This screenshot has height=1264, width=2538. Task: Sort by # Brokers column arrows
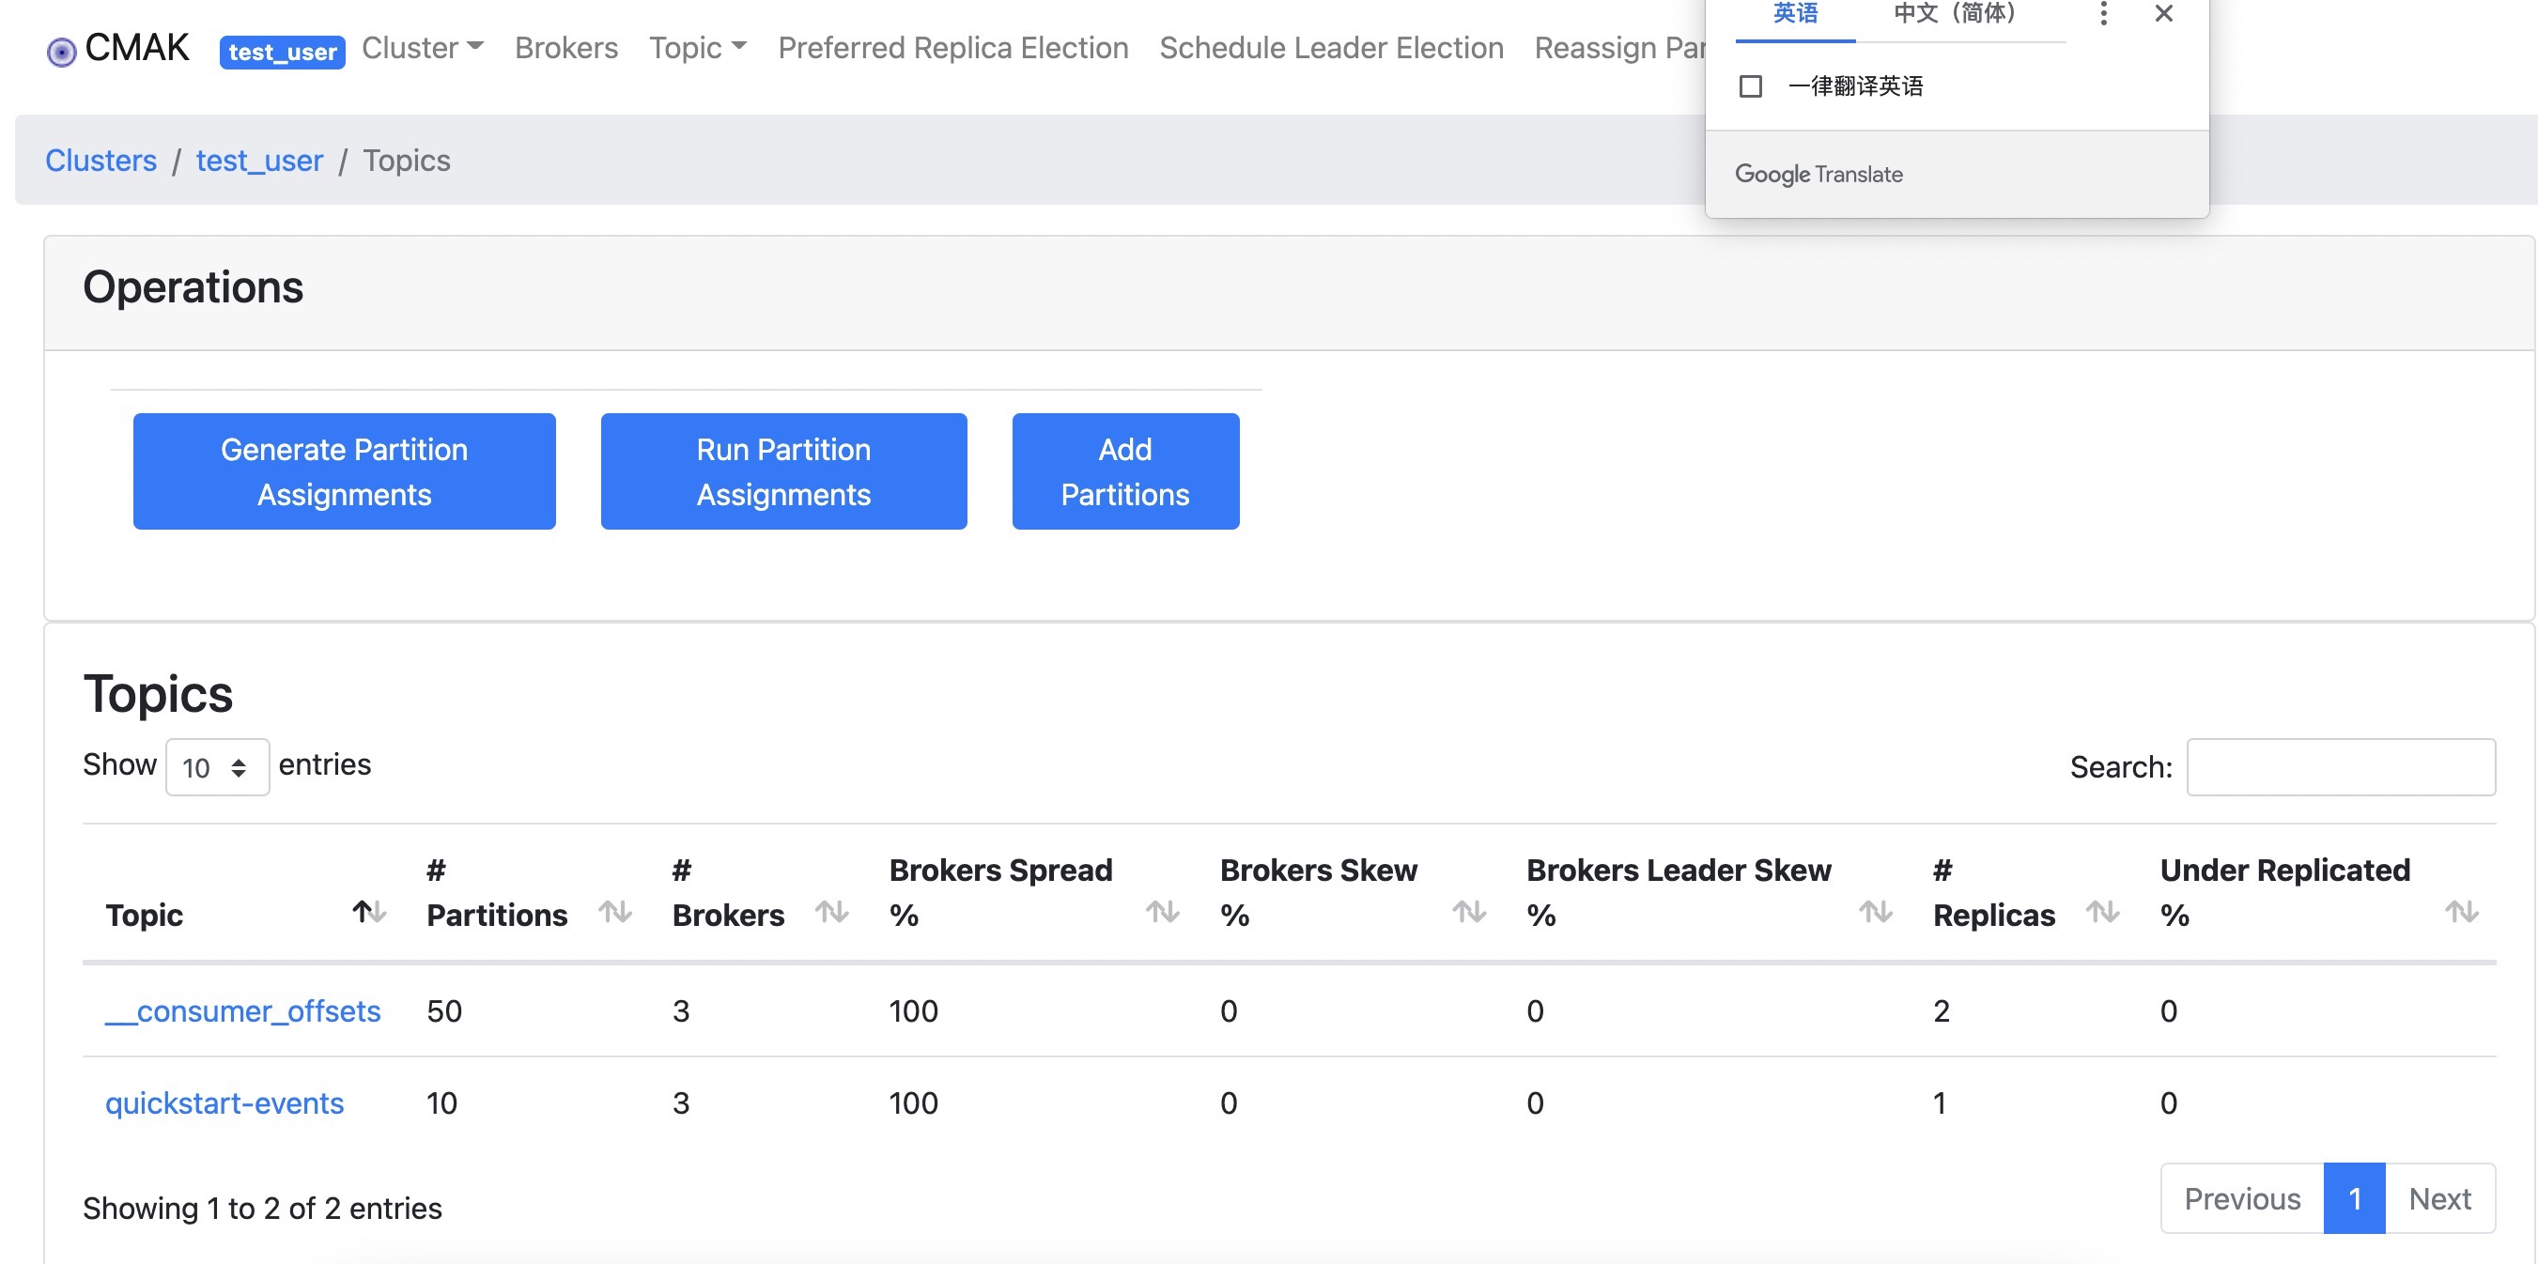[832, 911]
